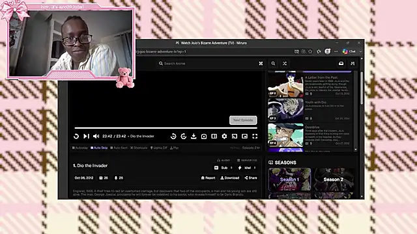Rewind with the skip-back icon
417x234 pixels.
click(173, 136)
